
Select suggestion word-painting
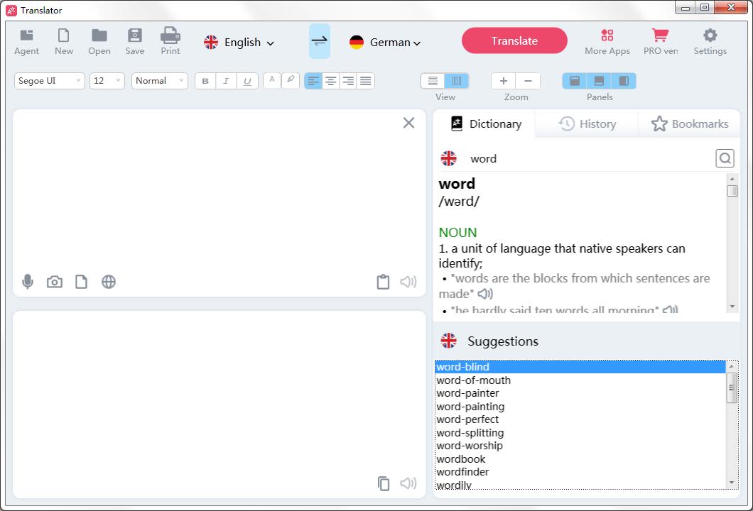point(580,407)
